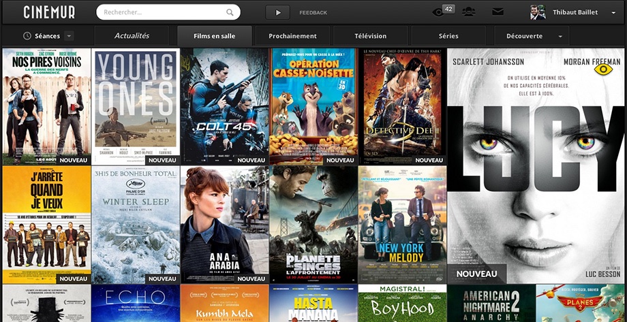This screenshot has width=627, height=322.
Task: Click the clock icon beside Séances
Action: click(27, 36)
